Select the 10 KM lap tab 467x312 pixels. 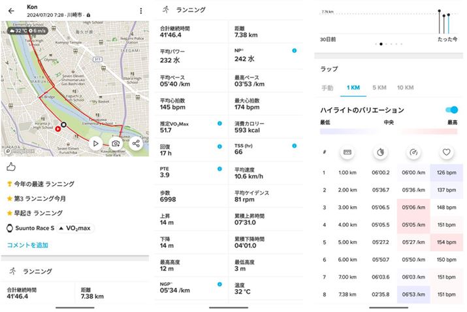(x=404, y=88)
